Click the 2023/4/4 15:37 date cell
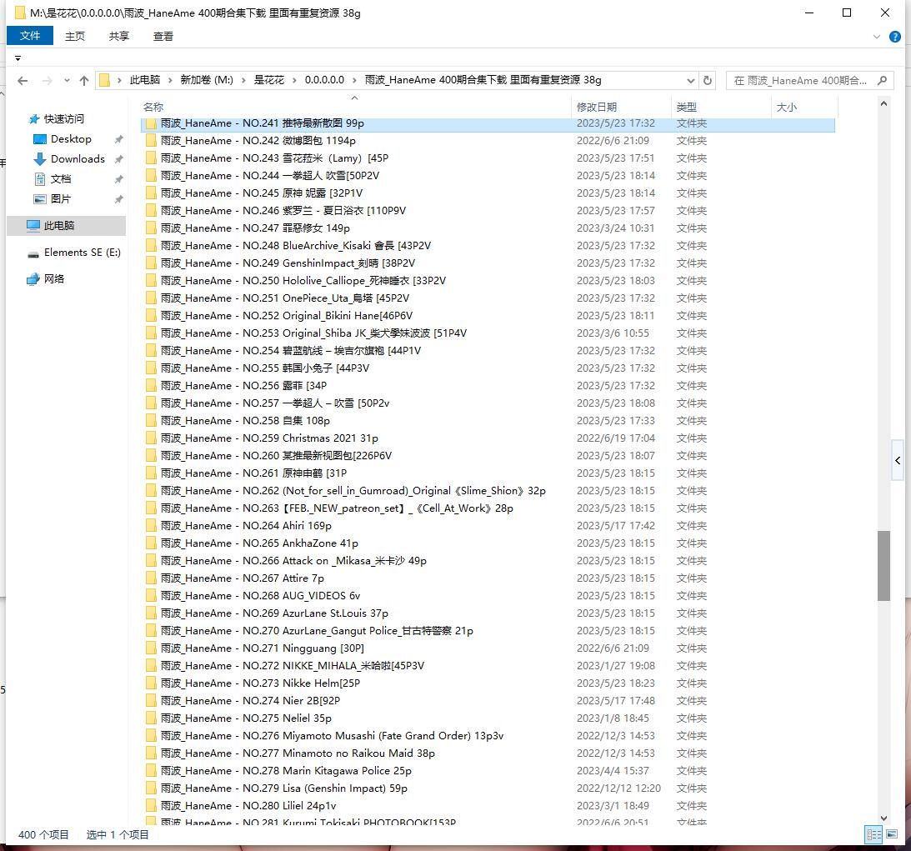This screenshot has height=851, width=911. (x=613, y=771)
